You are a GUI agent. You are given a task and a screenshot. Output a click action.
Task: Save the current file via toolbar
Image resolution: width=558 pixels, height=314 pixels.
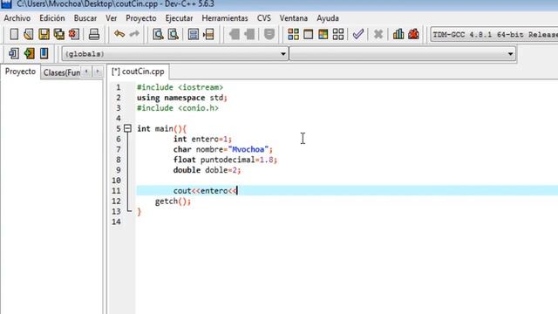44,34
